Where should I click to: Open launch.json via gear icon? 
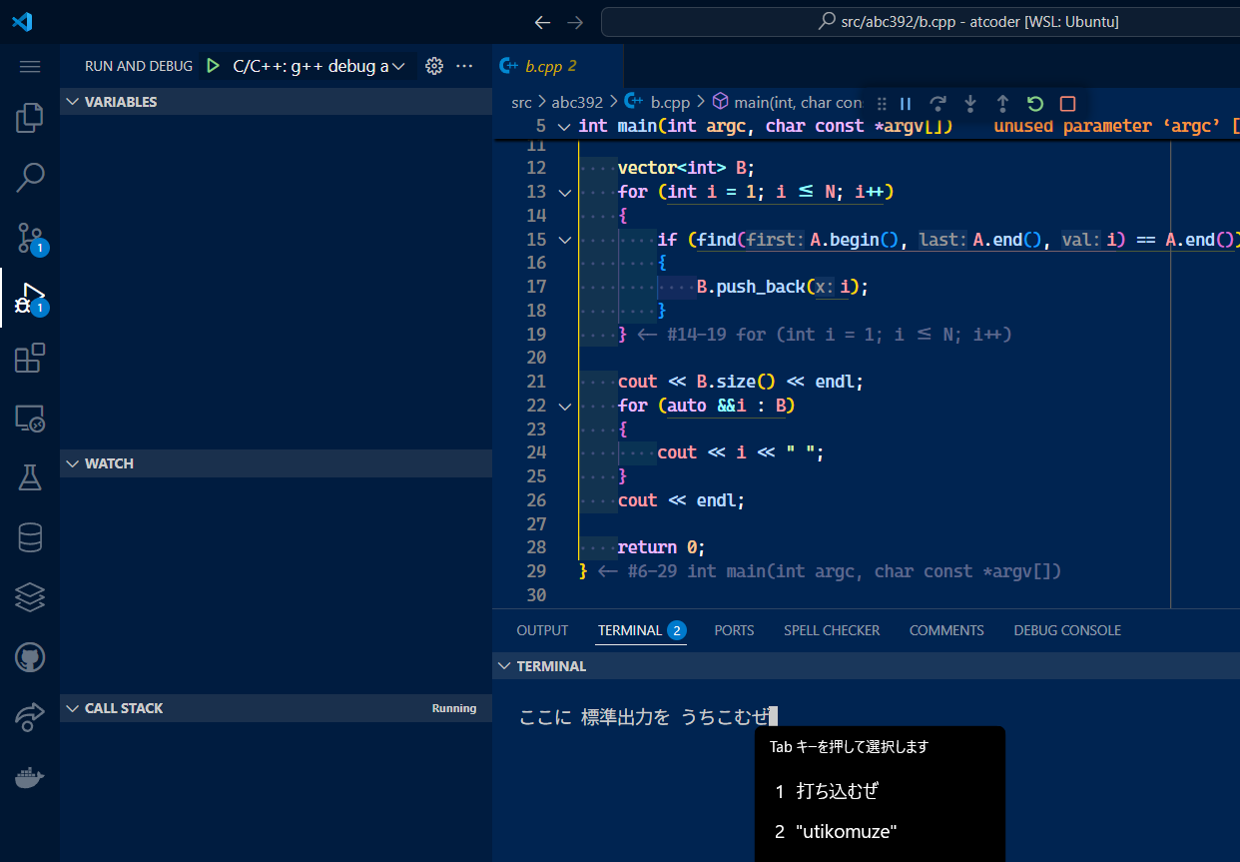pos(433,66)
